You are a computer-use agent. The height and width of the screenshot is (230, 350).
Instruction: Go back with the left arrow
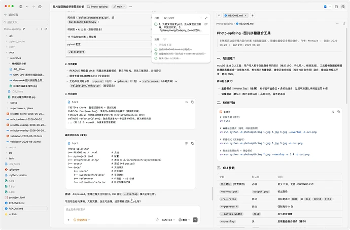click(x=27, y=7)
